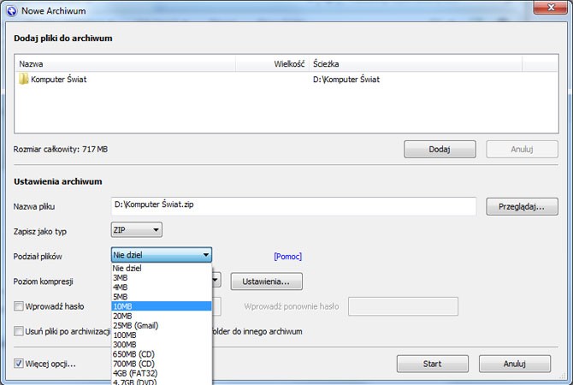Screen dimensions: 573x385
Task: Open the compression level dropdown arrow
Action: pyautogui.click(x=217, y=281)
